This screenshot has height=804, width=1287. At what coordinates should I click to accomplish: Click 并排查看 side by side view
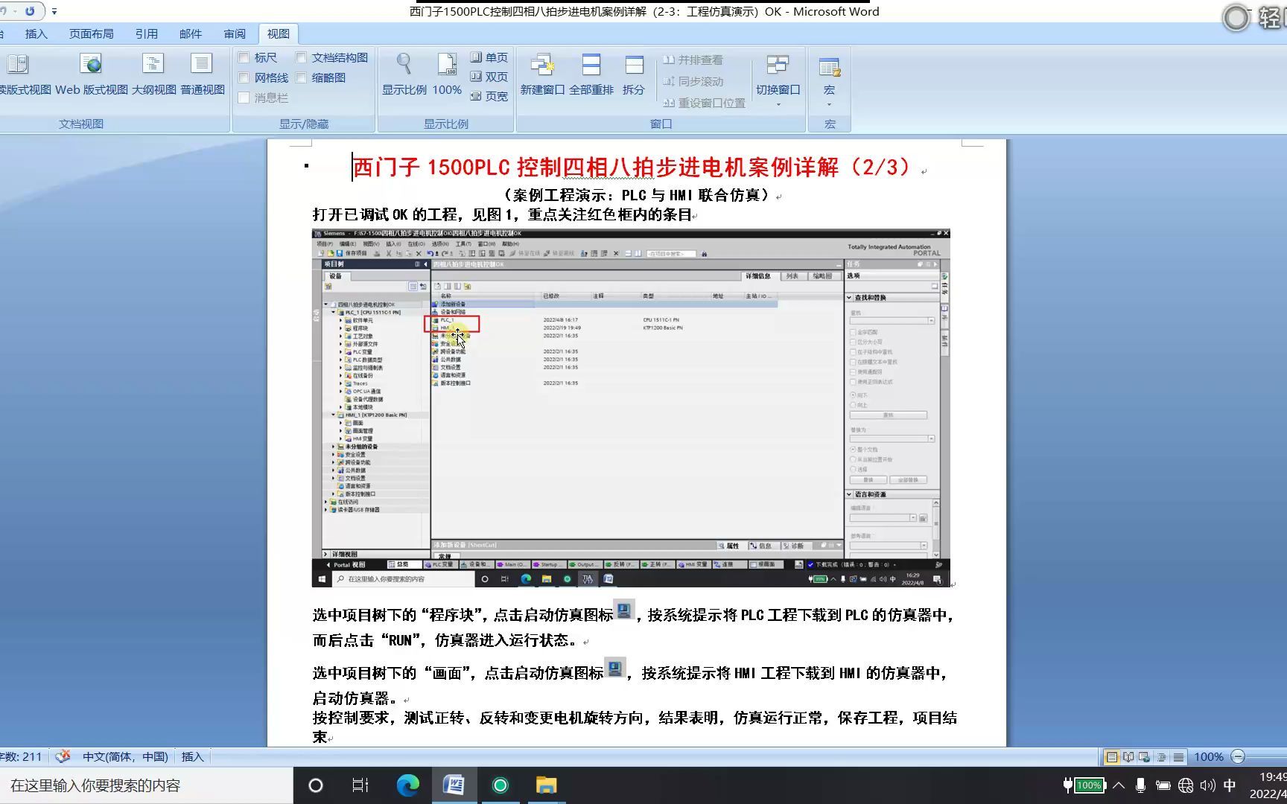(693, 60)
